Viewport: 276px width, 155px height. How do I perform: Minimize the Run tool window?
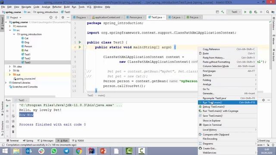pos(269,100)
